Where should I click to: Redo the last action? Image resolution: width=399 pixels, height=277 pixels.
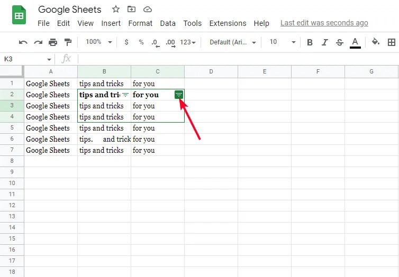coord(38,42)
